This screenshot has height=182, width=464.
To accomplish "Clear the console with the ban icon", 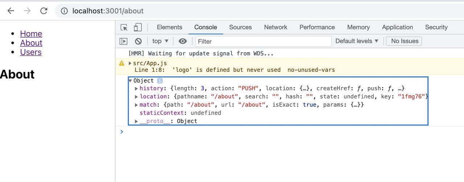I will tap(138, 41).
